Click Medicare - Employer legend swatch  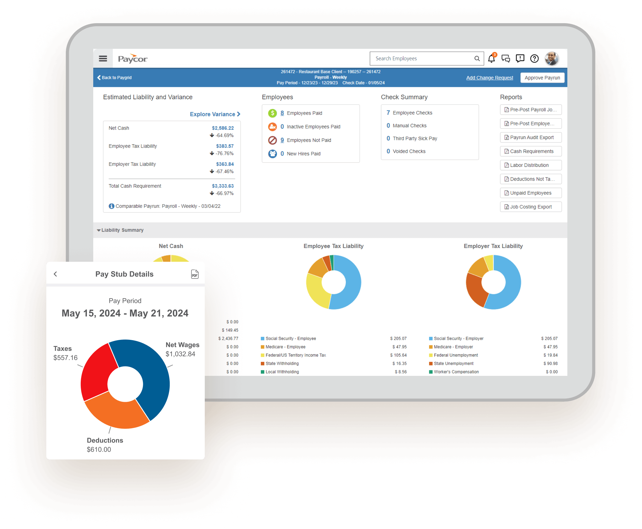click(x=431, y=347)
